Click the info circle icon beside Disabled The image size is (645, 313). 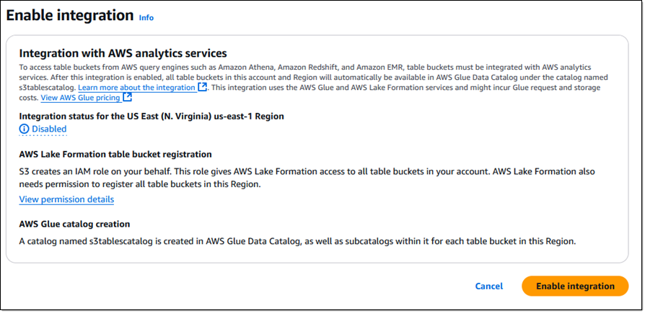tap(25, 129)
